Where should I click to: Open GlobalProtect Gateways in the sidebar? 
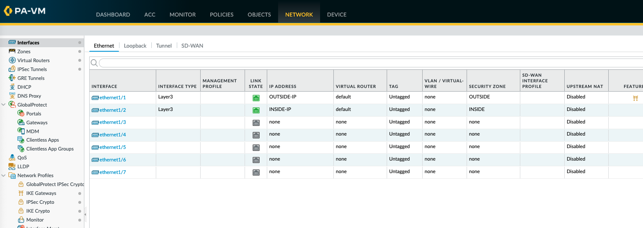pos(37,123)
